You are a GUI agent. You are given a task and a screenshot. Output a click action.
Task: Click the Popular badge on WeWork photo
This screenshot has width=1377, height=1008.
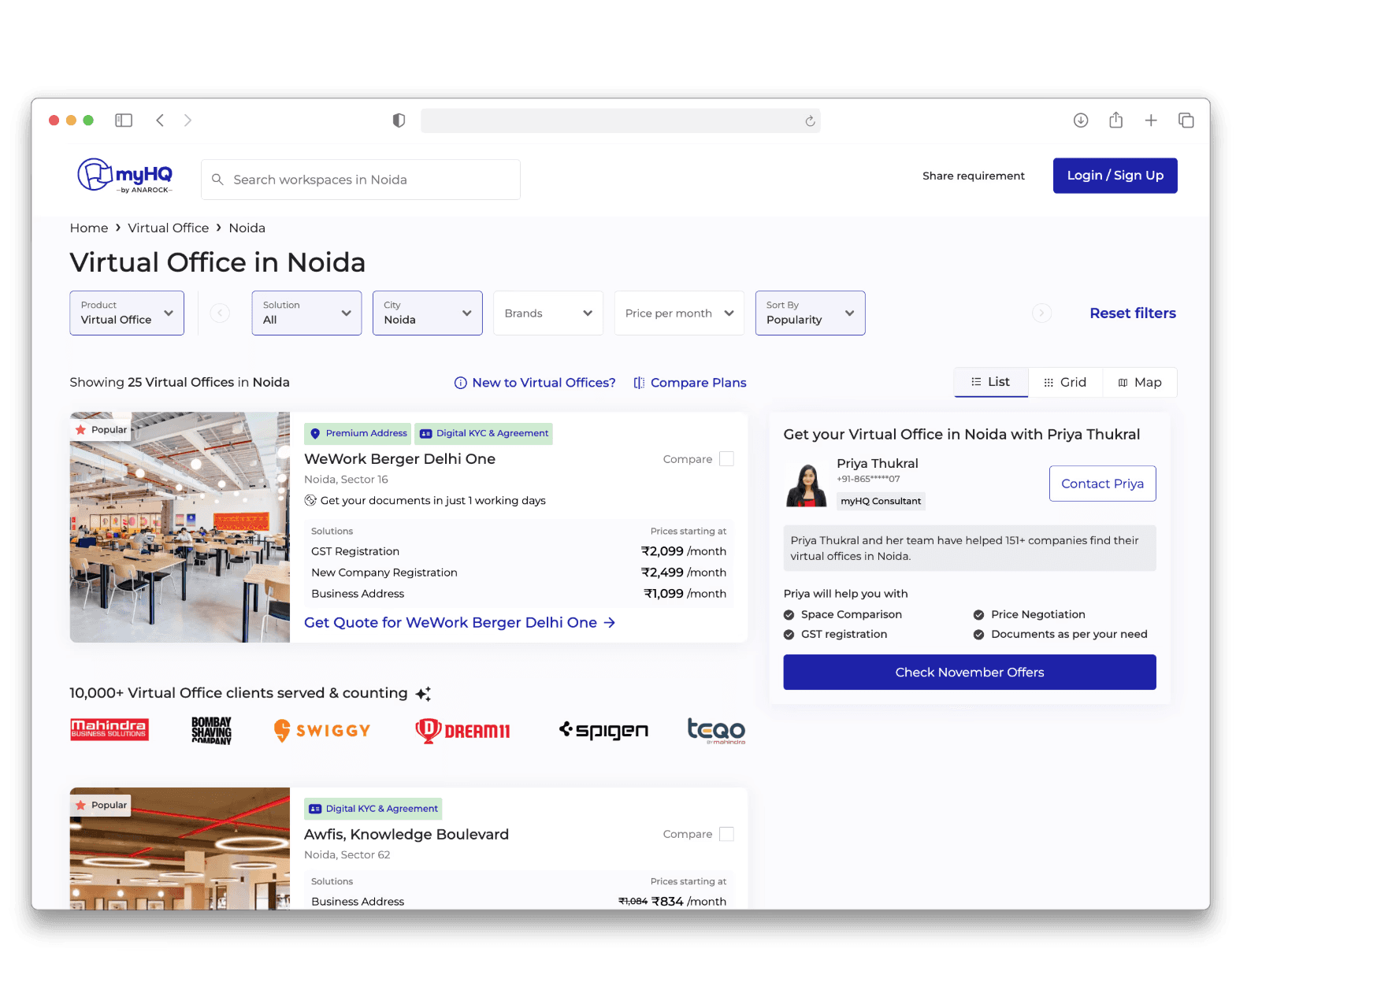[x=101, y=430]
